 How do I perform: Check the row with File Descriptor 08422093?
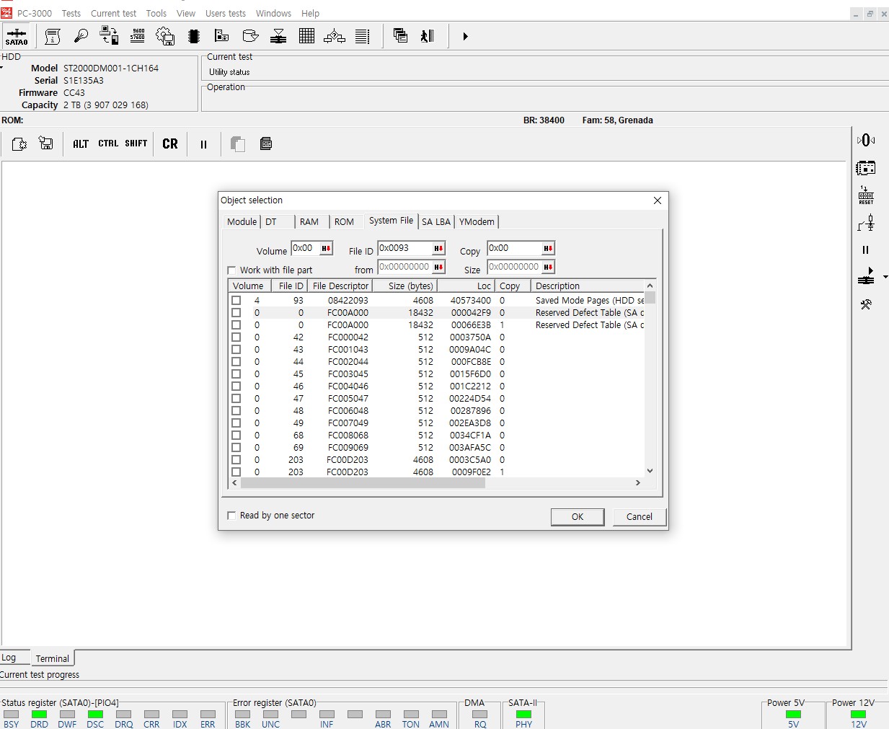236,301
